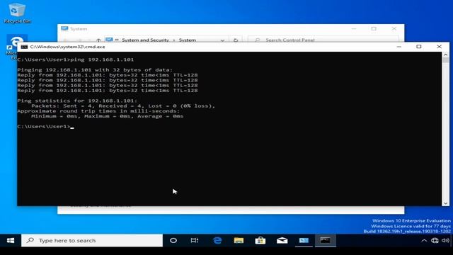Click the Ping statistics for 192.168.1.101 line
453x255 pixels.
pos(77,101)
